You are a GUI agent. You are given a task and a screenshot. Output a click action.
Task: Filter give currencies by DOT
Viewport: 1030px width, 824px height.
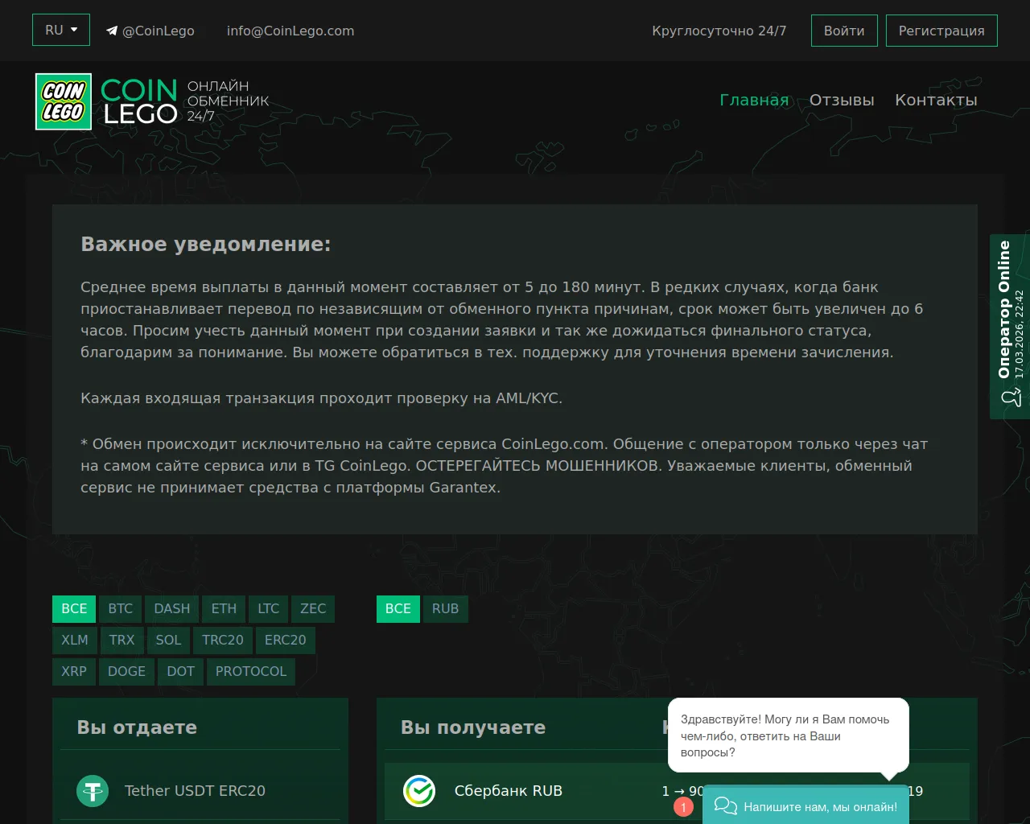[181, 672]
